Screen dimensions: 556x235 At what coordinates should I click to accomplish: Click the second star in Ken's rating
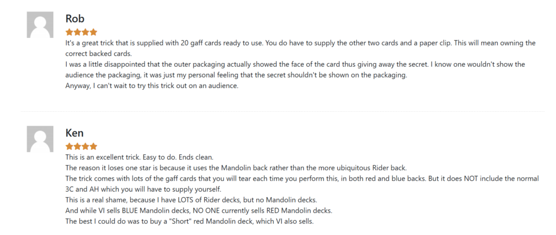click(x=77, y=147)
